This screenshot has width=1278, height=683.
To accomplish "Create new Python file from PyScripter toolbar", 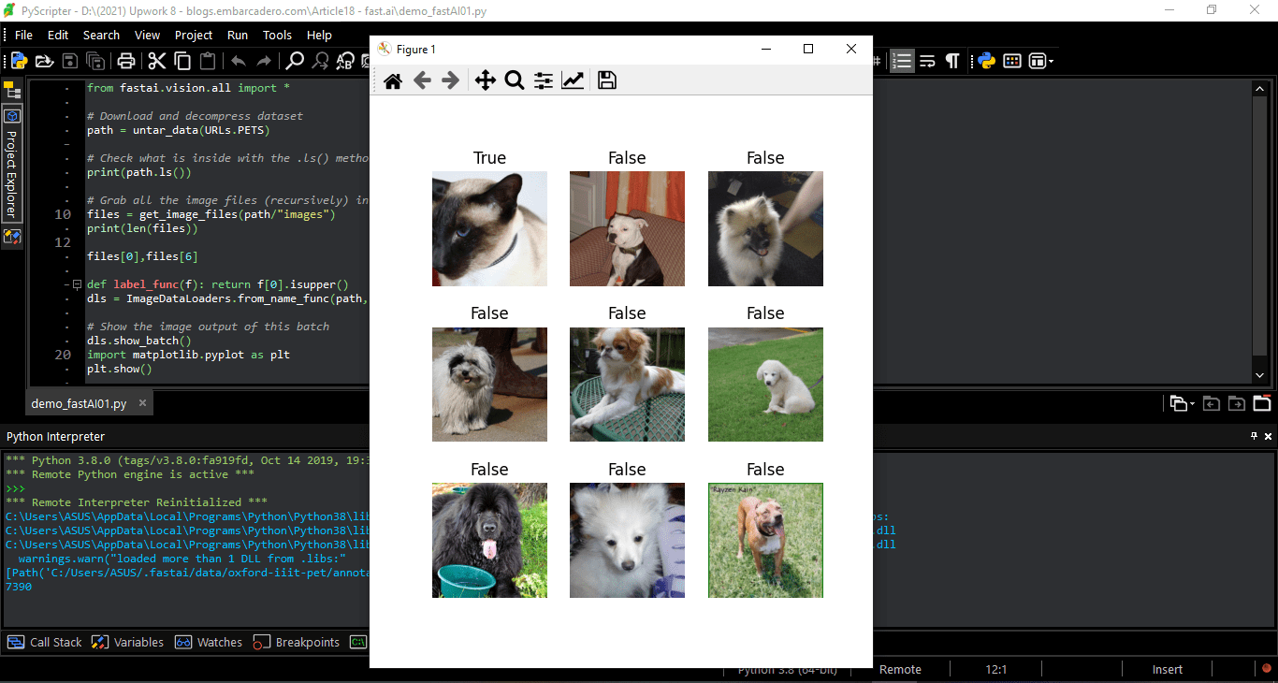I will tap(19, 61).
